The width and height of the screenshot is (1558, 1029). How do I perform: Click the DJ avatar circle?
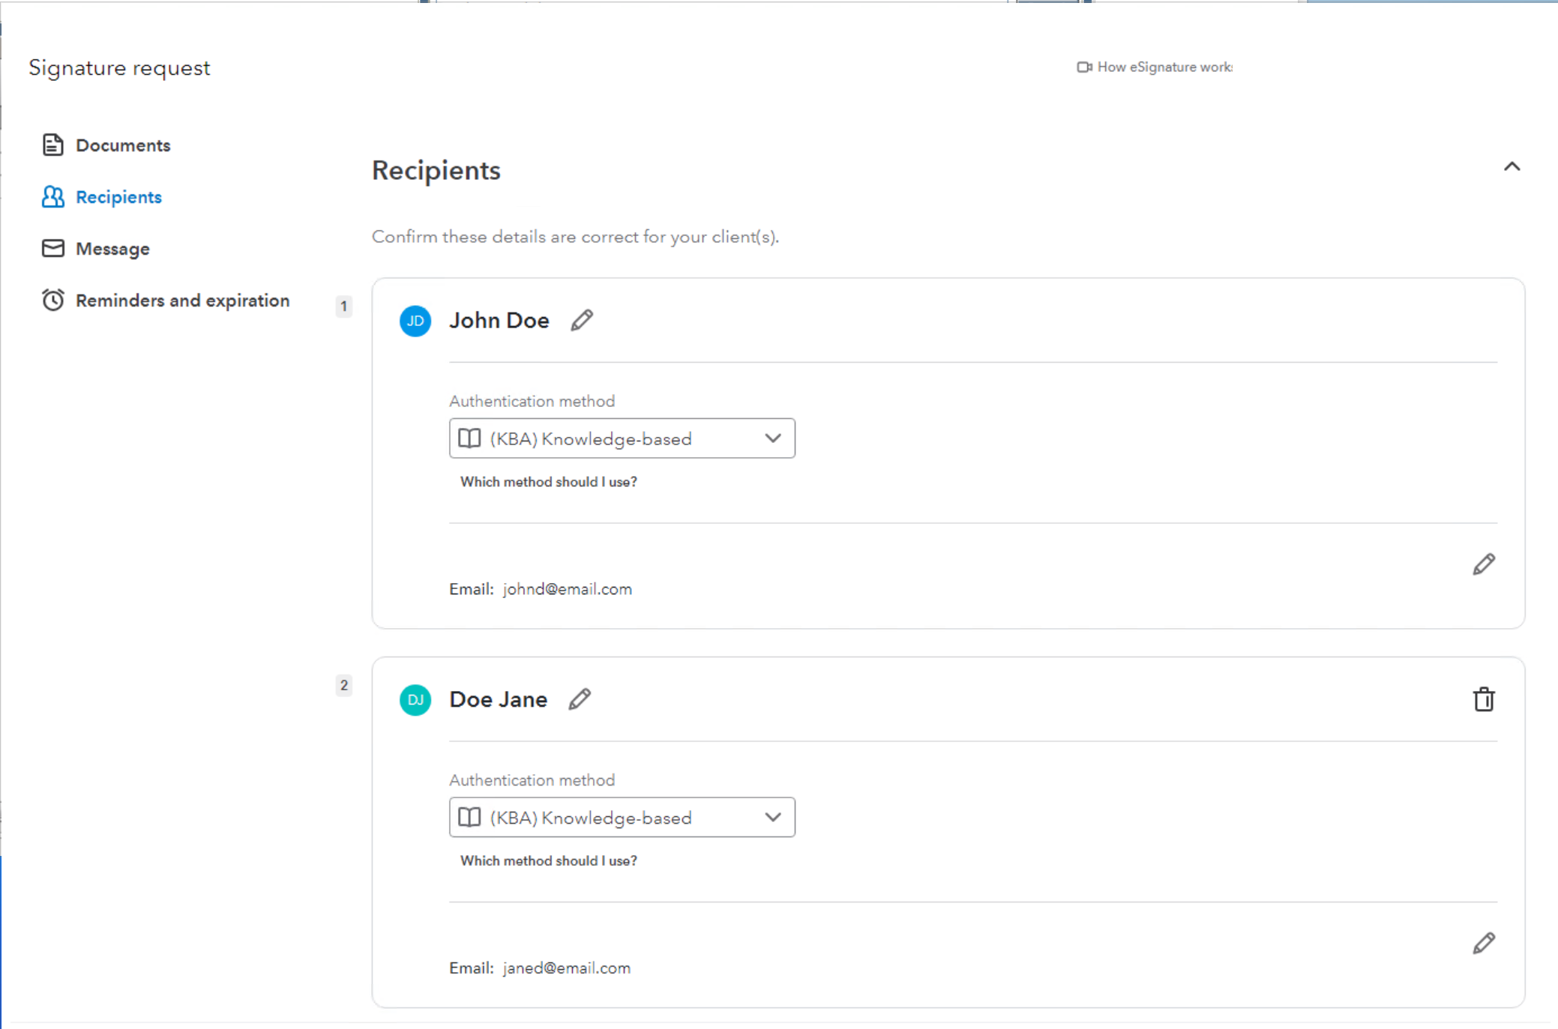[x=415, y=699]
